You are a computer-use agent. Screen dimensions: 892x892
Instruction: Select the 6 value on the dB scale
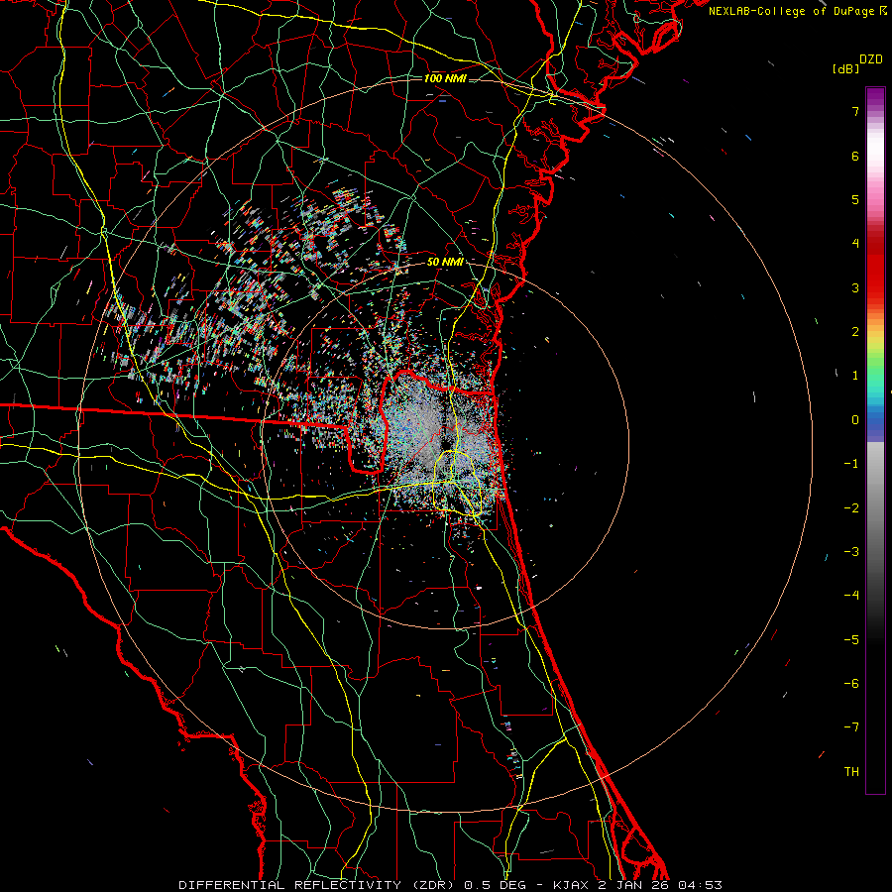(855, 156)
